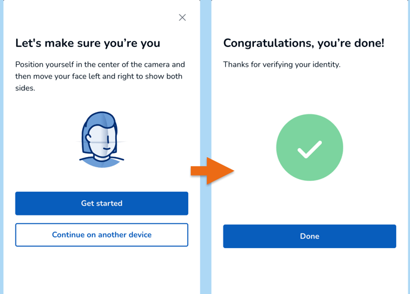Click the orange arrow between panels
Image resolution: width=410 pixels, height=294 pixels.
(x=212, y=171)
